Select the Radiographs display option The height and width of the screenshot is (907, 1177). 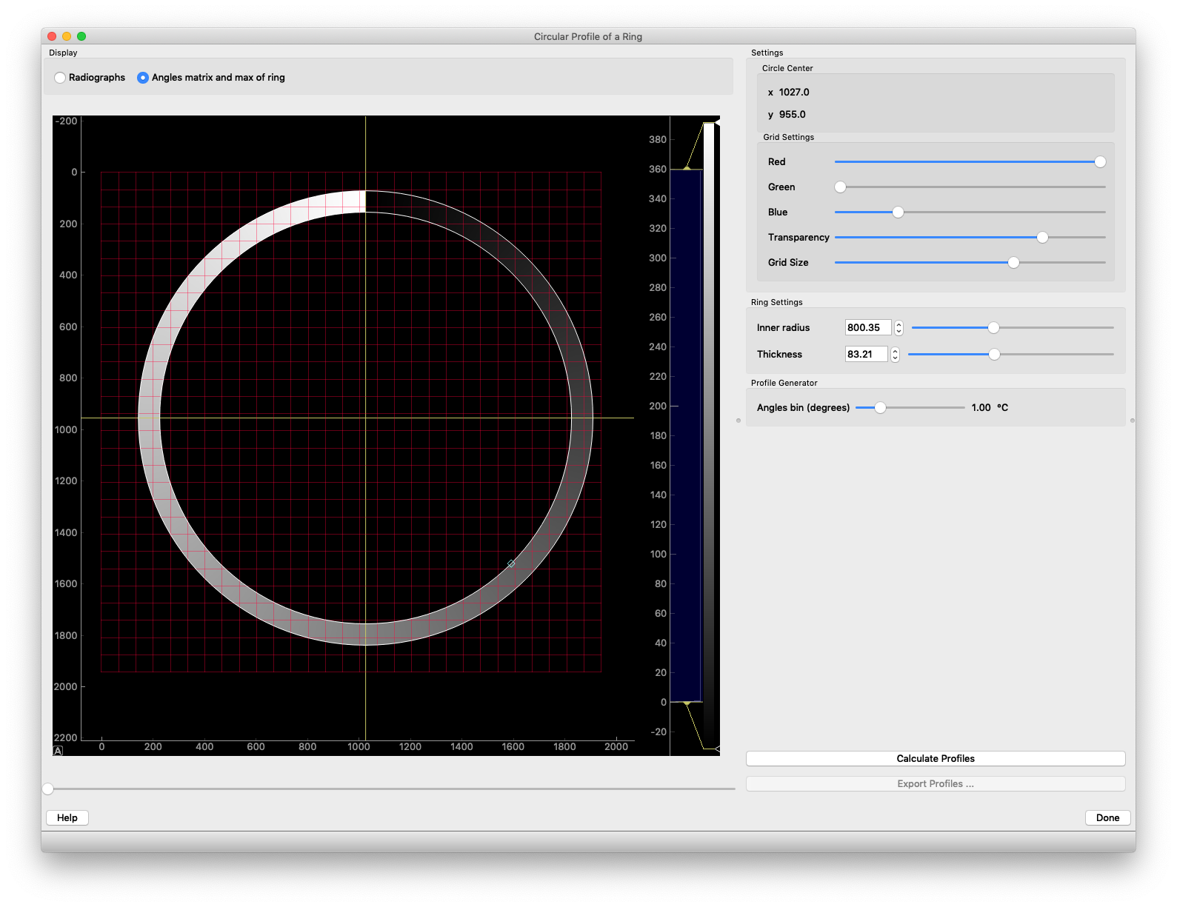60,78
